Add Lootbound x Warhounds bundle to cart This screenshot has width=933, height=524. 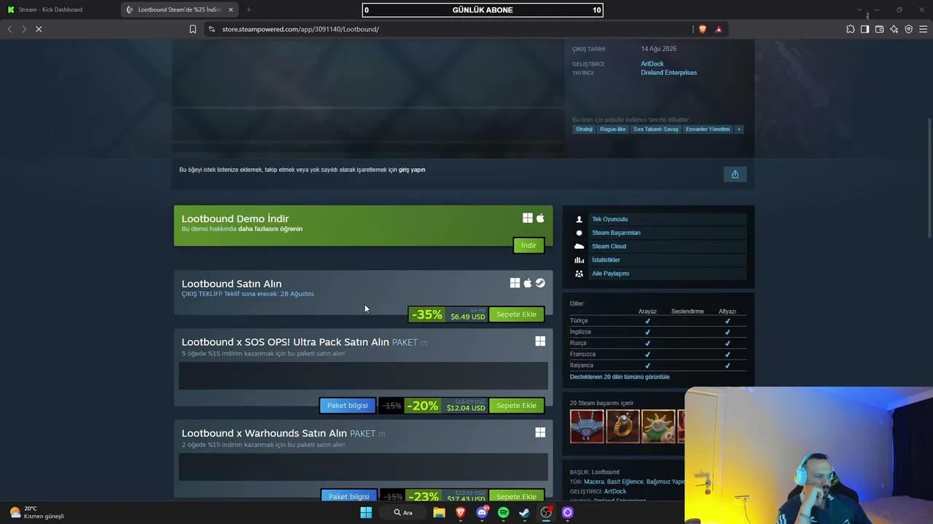point(516,496)
